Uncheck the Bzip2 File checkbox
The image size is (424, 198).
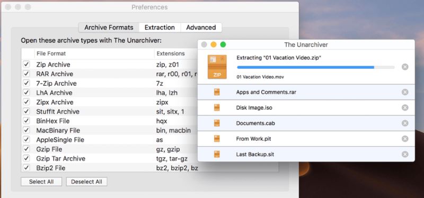pyautogui.click(x=26, y=168)
